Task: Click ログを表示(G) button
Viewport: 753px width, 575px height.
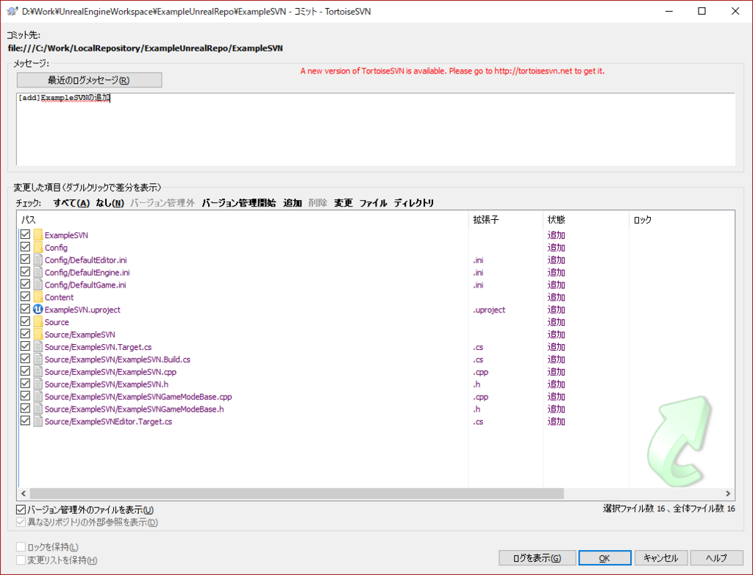Action: click(537, 557)
